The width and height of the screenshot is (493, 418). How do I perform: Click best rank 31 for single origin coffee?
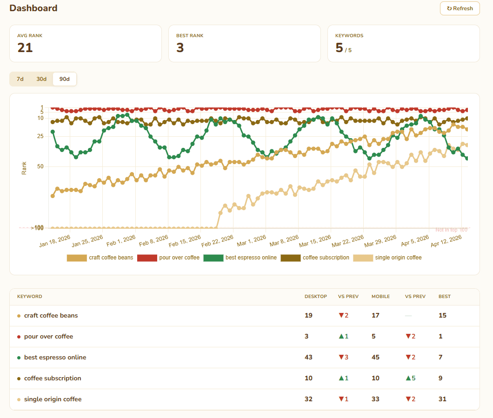pyautogui.click(x=442, y=399)
